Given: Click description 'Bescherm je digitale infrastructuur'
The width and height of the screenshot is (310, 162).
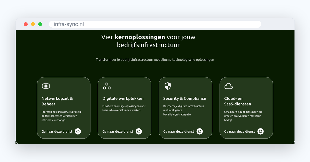Looking at the screenshot, I should pyautogui.click(x=184, y=110).
